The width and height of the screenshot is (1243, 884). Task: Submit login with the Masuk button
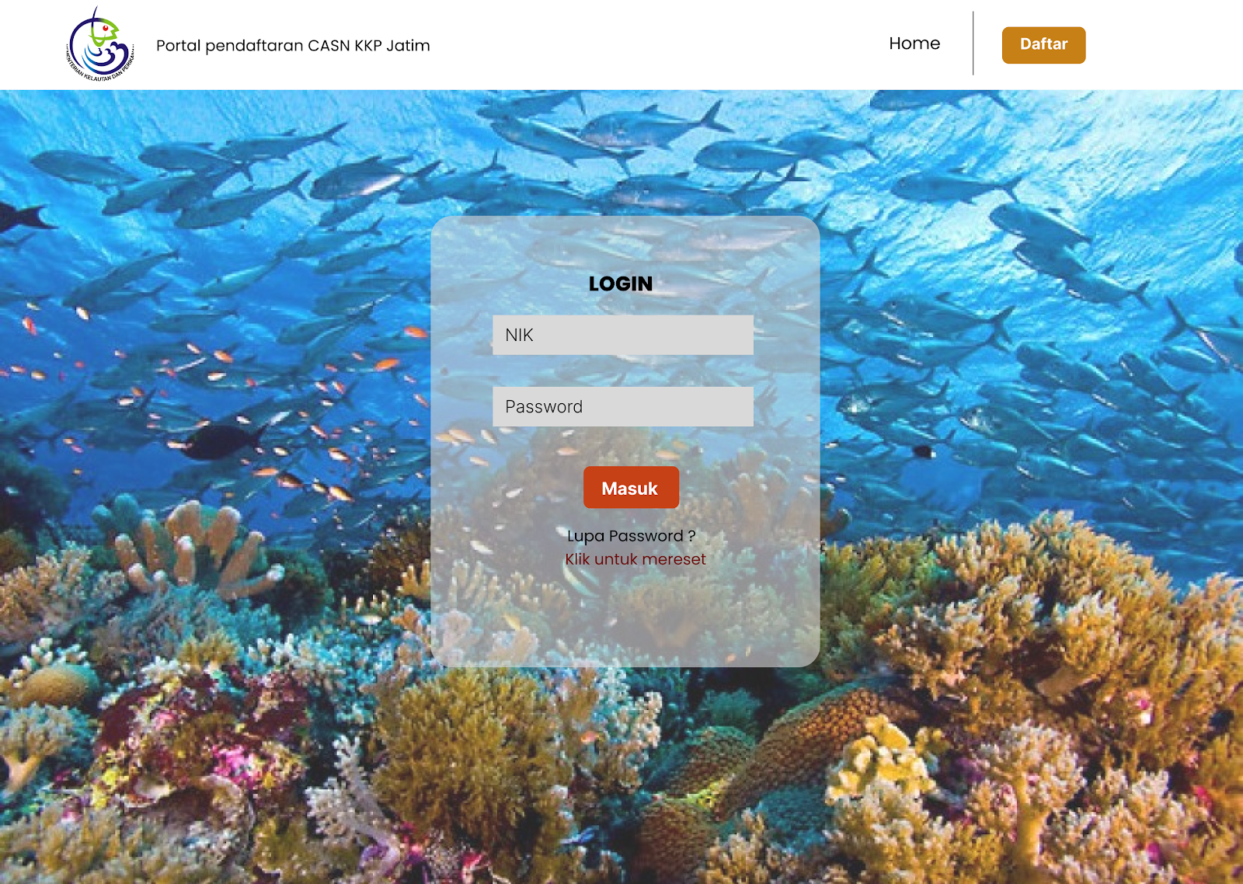tap(631, 488)
